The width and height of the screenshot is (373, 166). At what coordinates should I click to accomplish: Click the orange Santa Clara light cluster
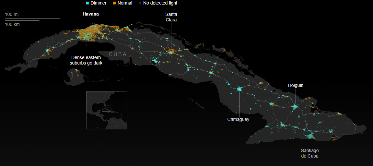coord(171,51)
